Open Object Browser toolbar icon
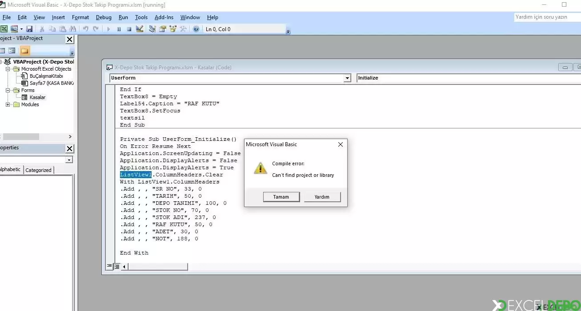This screenshot has height=311, width=581. click(x=173, y=29)
